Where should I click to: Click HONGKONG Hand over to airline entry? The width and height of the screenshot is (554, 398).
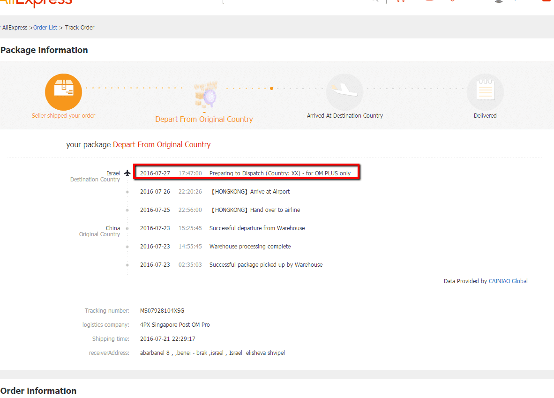tap(220, 210)
